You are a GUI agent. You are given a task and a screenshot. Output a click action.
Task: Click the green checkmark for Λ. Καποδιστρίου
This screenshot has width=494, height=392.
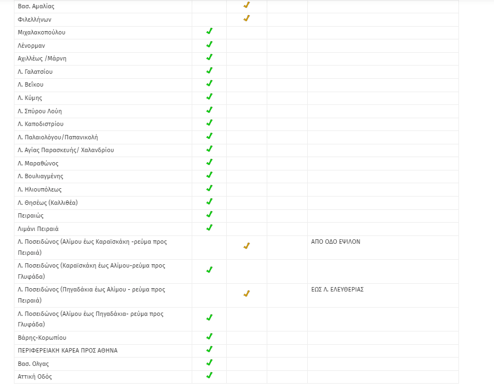pyautogui.click(x=209, y=123)
